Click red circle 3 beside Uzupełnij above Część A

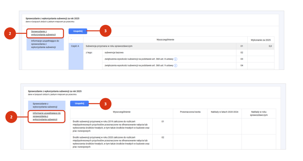click(x=105, y=31)
